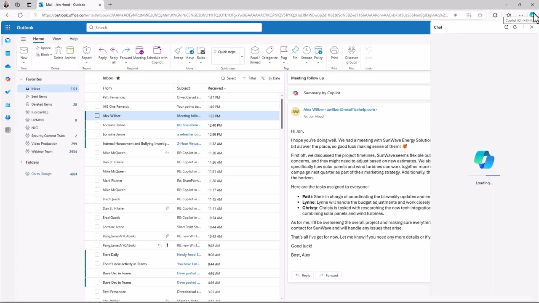Select checkbox for IHG One Rewards email
This screenshot has width=539, height=303.
tap(97, 106)
